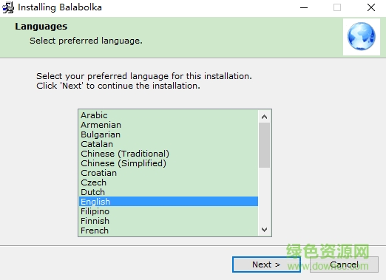Select Czech language entry
This screenshot has width=386, height=280.
tap(169, 182)
